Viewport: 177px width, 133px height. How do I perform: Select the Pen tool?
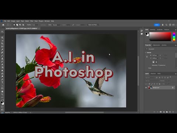tap(2, 79)
